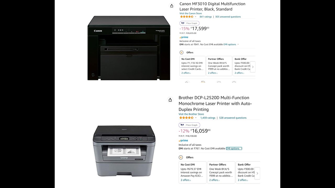Show next Canon offers with right arrow

(253, 67)
